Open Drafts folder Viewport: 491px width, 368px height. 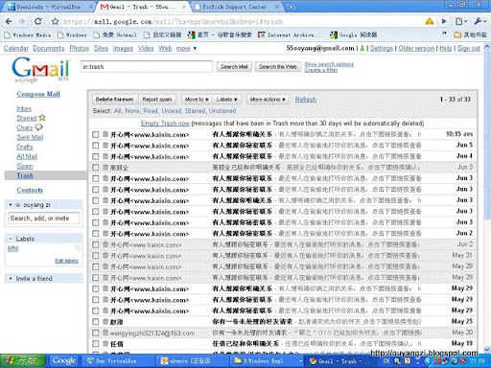[x=25, y=147]
